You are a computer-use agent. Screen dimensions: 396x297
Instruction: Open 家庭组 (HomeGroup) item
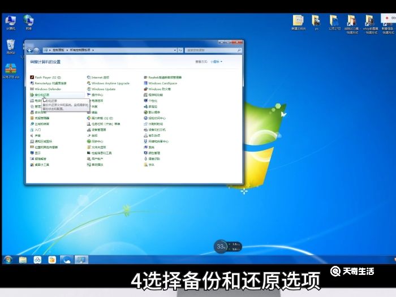pyautogui.click(x=150, y=106)
